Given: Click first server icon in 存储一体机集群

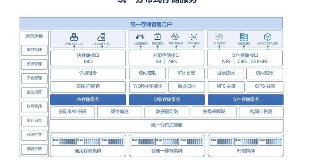Looking at the screenshot, I should point(143,142).
